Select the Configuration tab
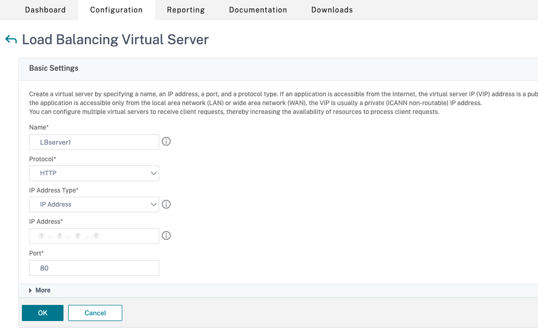Screen dimensions: 538x333 [116, 9]
